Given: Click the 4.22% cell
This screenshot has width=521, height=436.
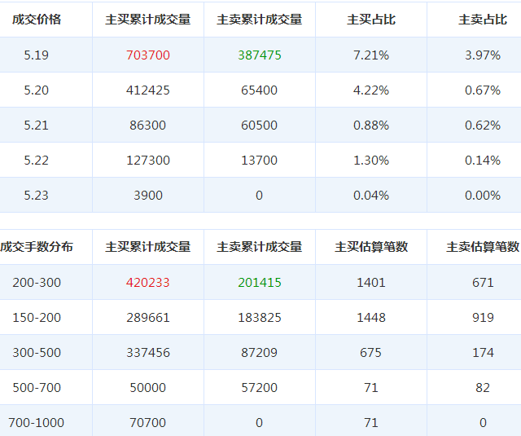Looking at the screenshot, I should pyautogui.click(x=371, y=90).
